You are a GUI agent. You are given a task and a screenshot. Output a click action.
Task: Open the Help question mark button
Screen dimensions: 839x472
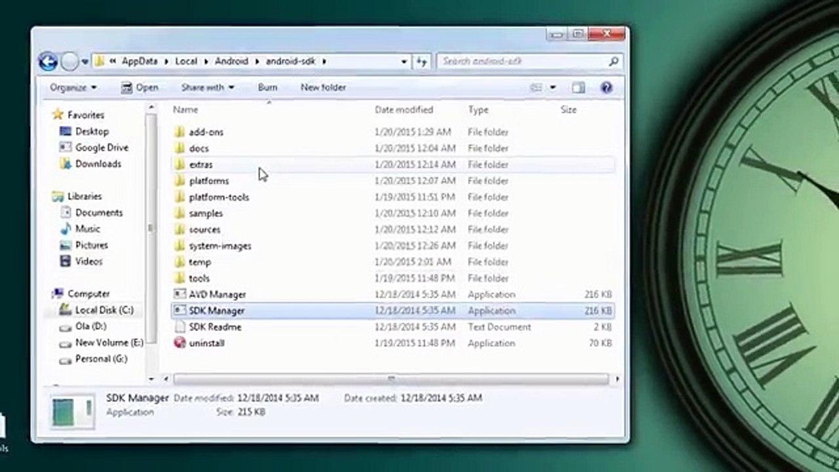606,87
